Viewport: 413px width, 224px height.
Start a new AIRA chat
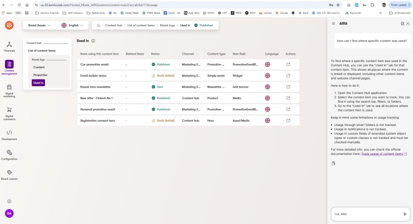tap(402, 23)
